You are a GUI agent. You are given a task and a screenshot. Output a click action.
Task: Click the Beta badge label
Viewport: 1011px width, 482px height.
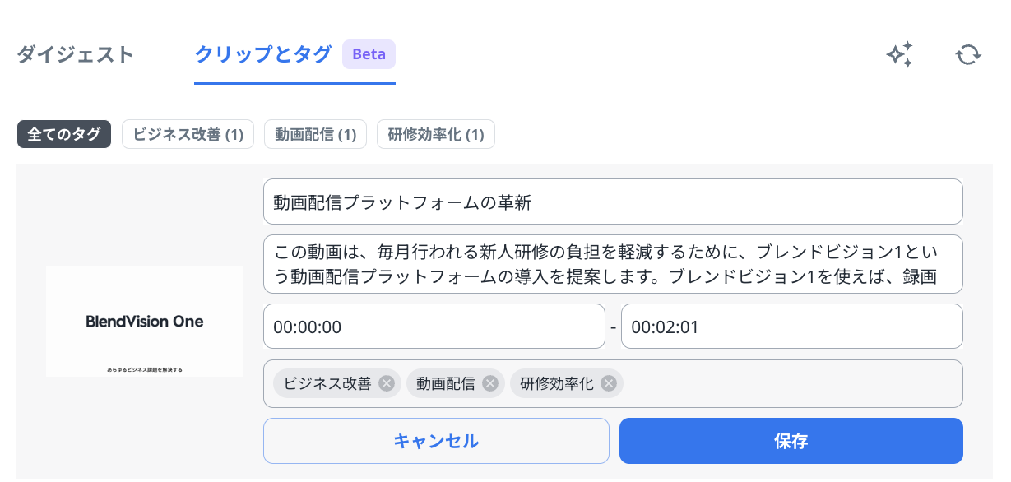[x=369, y=54]
